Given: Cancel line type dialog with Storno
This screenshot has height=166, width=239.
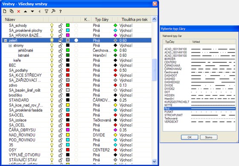Looking at the screenshot, I should click(x=209, y=137).
